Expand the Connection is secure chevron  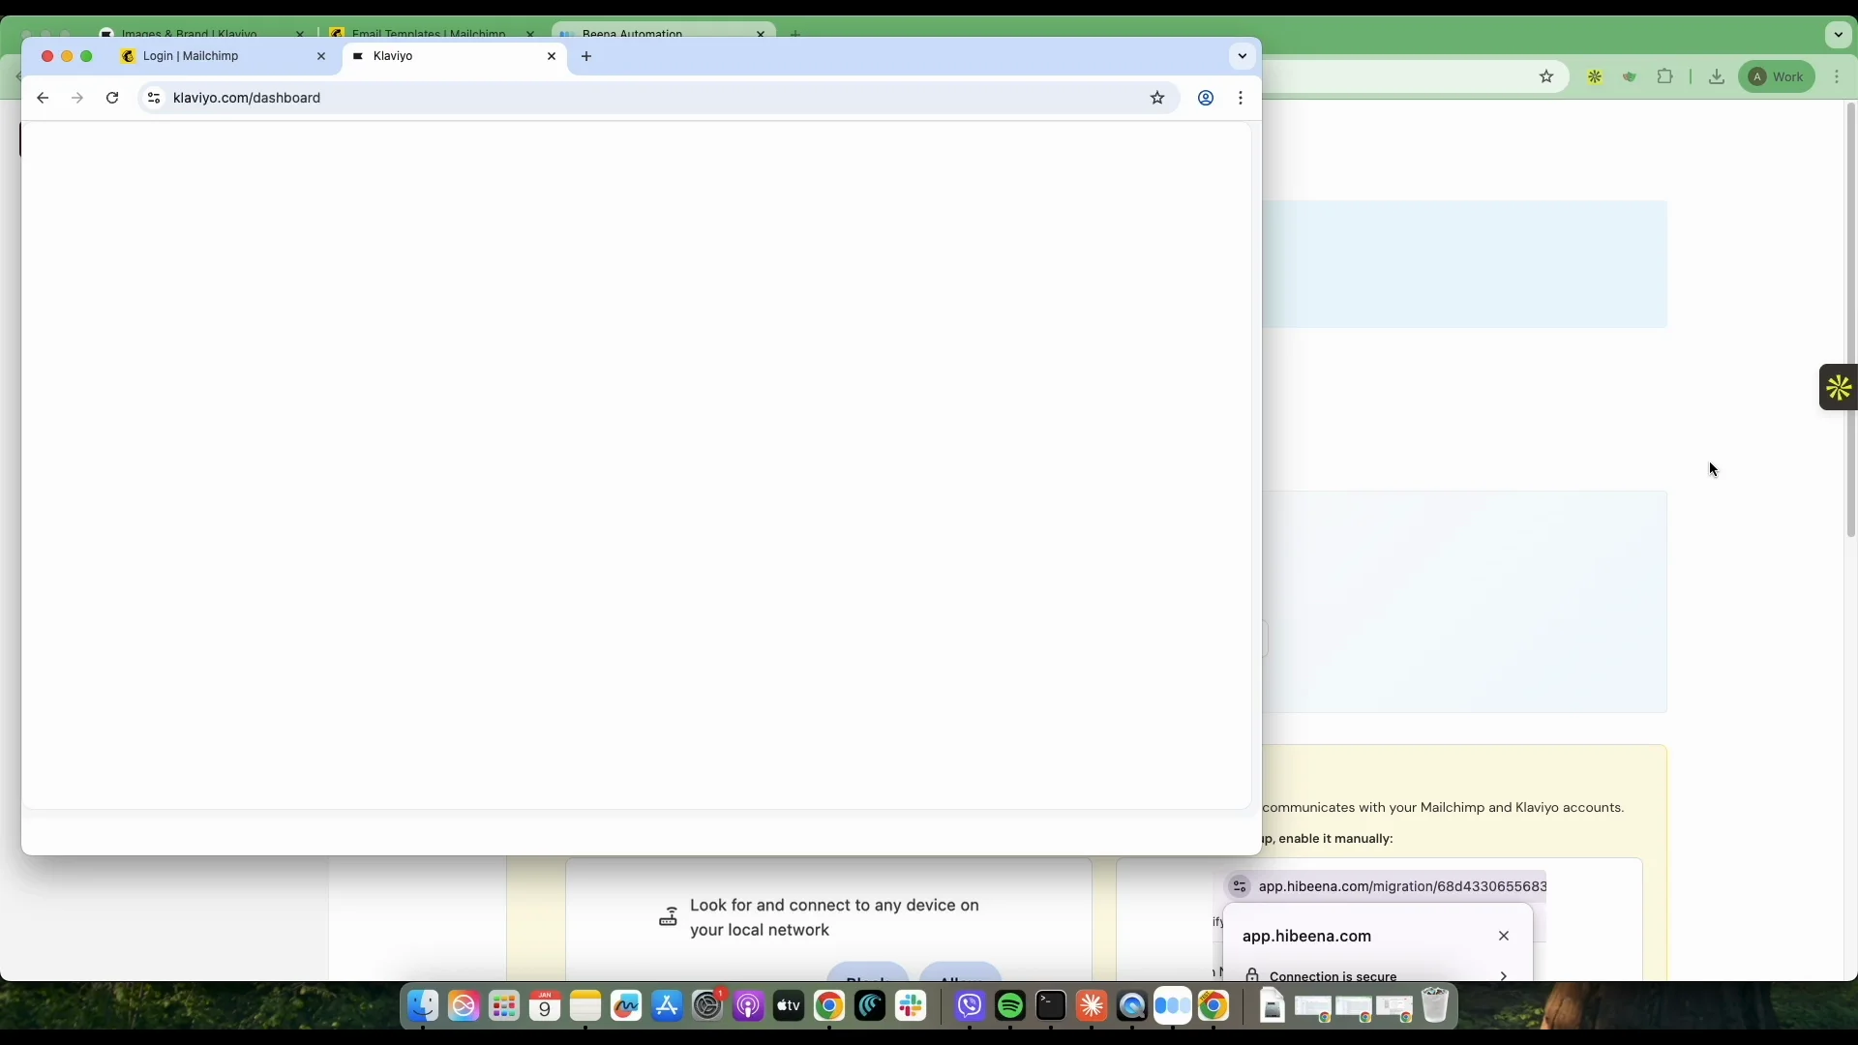[1503, 975]
